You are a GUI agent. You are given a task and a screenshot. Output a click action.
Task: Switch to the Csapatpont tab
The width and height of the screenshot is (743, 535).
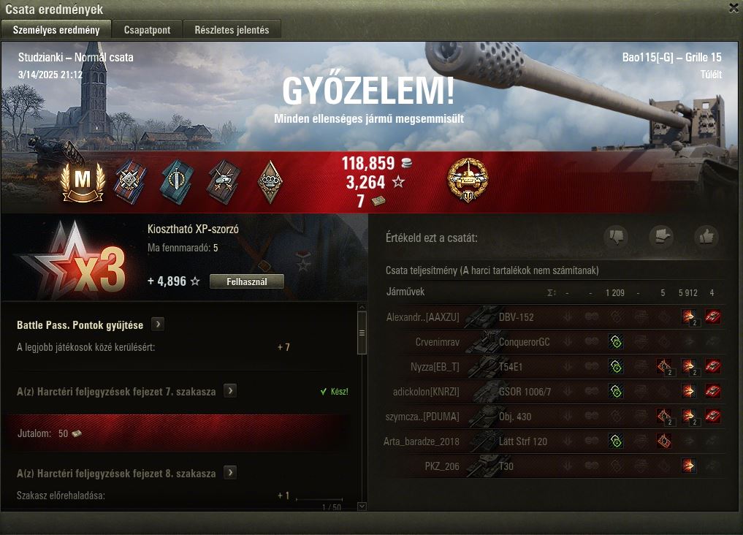147,30
